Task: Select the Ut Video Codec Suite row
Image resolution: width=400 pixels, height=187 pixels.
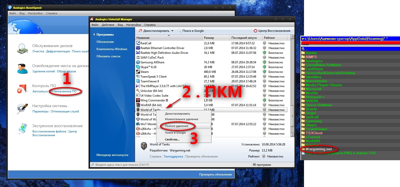Action: pos(211,96)
